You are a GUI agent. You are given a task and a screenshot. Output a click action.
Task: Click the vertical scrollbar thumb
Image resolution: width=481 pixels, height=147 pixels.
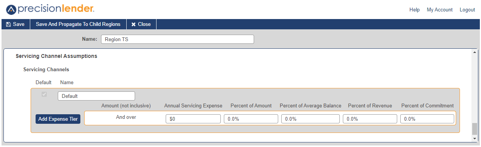coord(475,129)
